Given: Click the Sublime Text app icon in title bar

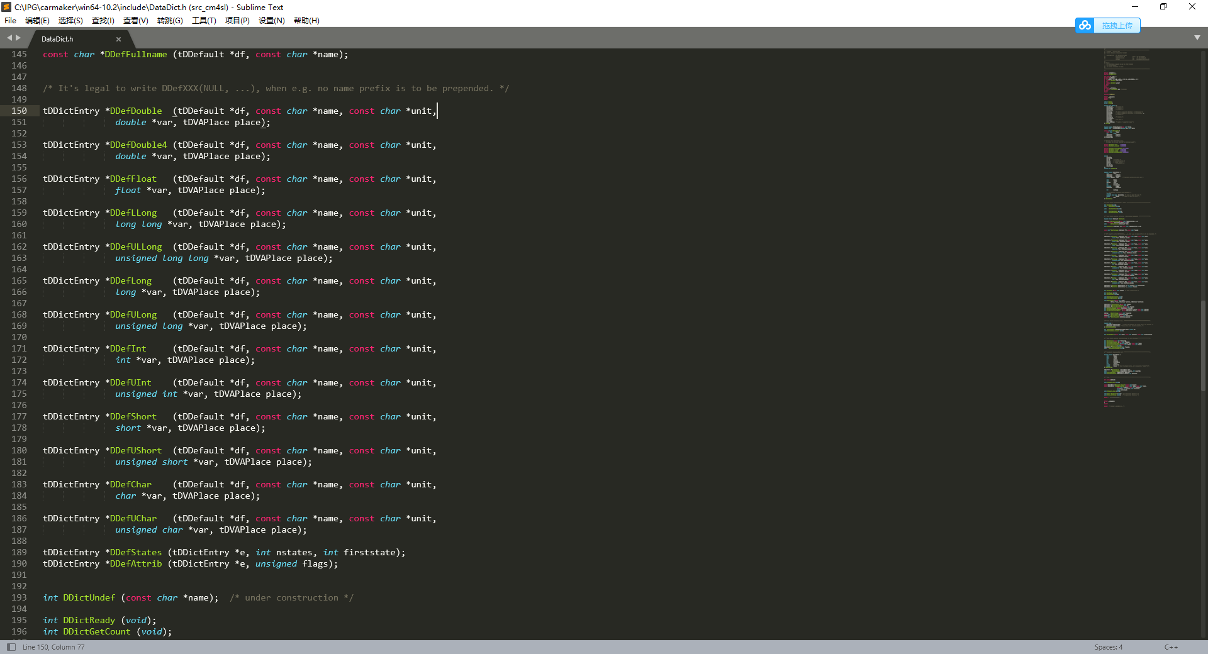Looking at the screenshot, I should point(6,7).
